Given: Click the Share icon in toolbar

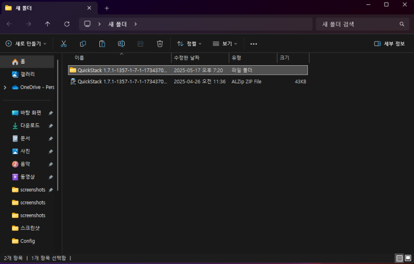Looking at the screenshot, I should pyautogui.click(x=141, y=43).
